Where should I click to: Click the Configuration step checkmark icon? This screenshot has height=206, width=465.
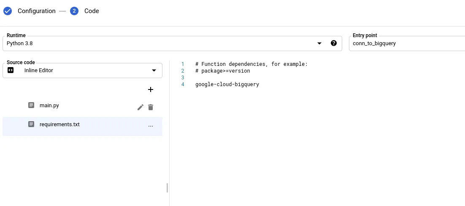8,11
